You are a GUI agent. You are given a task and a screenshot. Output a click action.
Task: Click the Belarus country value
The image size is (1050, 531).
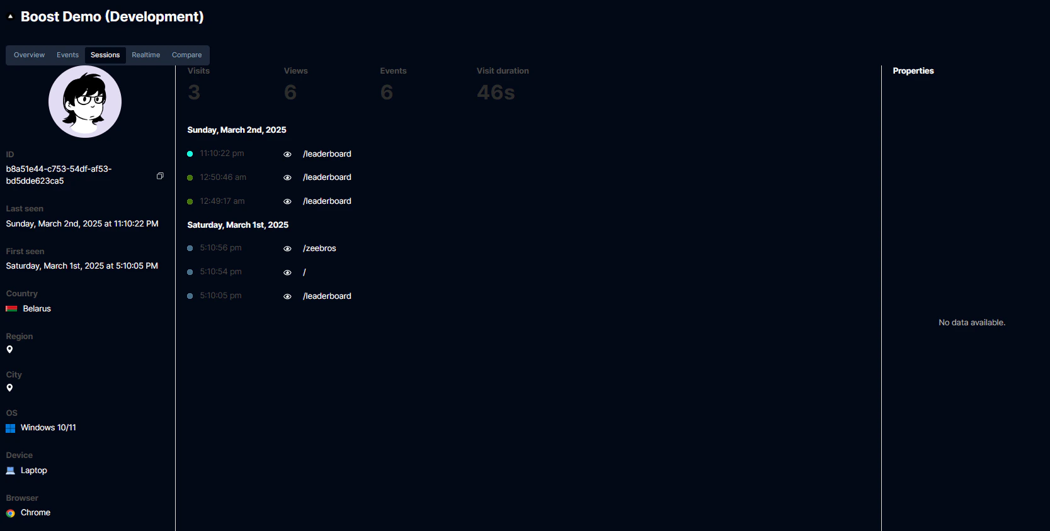coord(37,309)
